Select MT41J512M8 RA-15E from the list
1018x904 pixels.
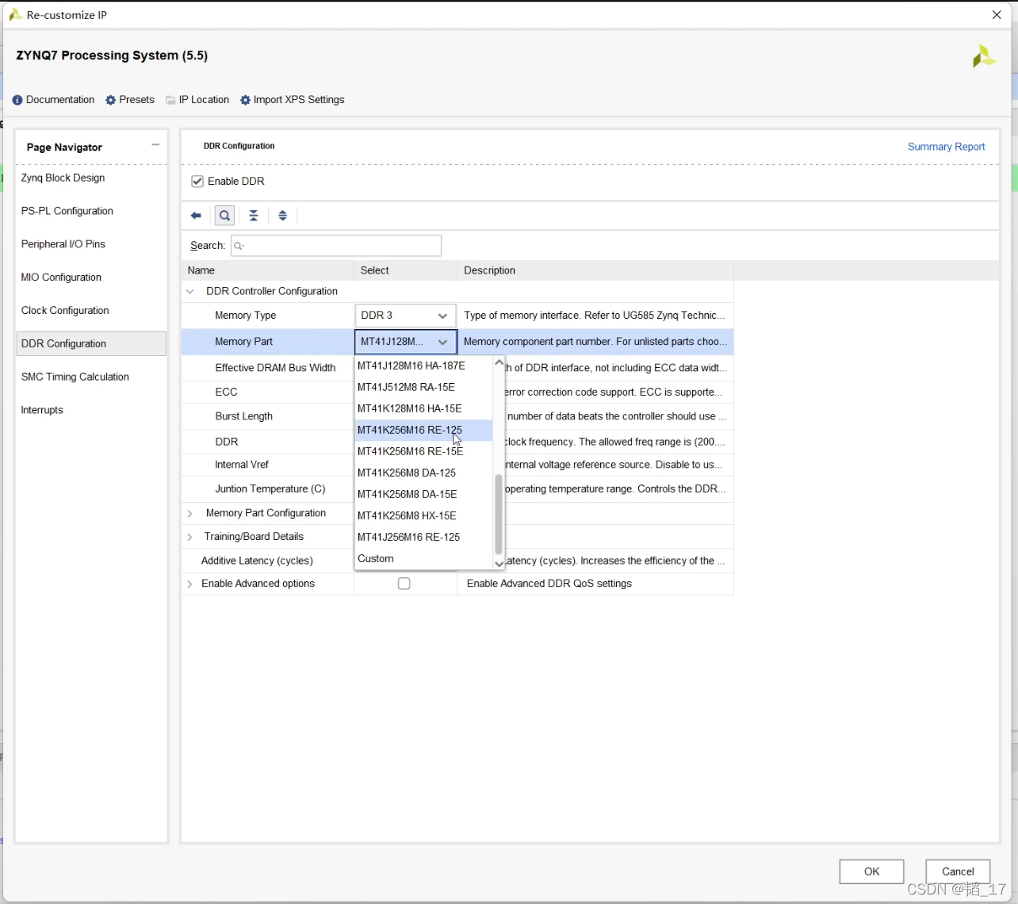click(x=424, y=387)
